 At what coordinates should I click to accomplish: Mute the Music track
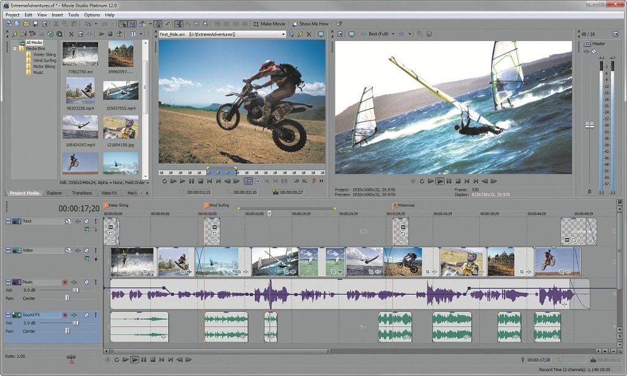pyautogui.click(x=88, y=282)
